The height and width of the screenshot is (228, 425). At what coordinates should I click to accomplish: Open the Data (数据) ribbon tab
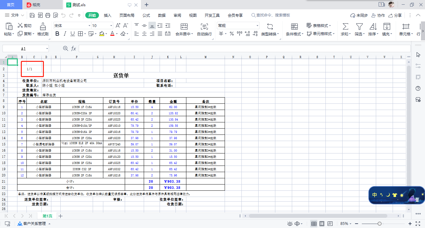(162, 15)
